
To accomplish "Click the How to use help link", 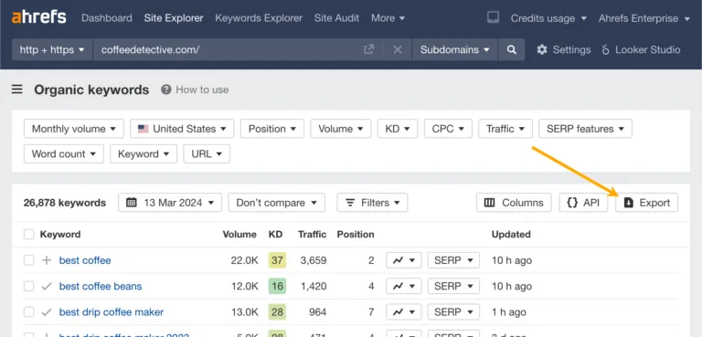I will [196, 90].
